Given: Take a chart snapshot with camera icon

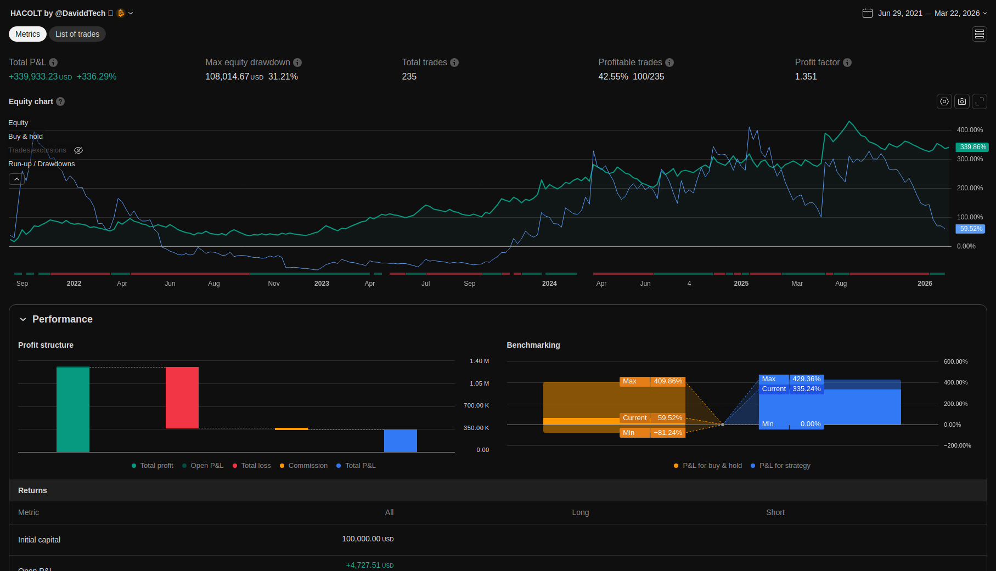Looking at the screenshot, I should tap(961, 101).
